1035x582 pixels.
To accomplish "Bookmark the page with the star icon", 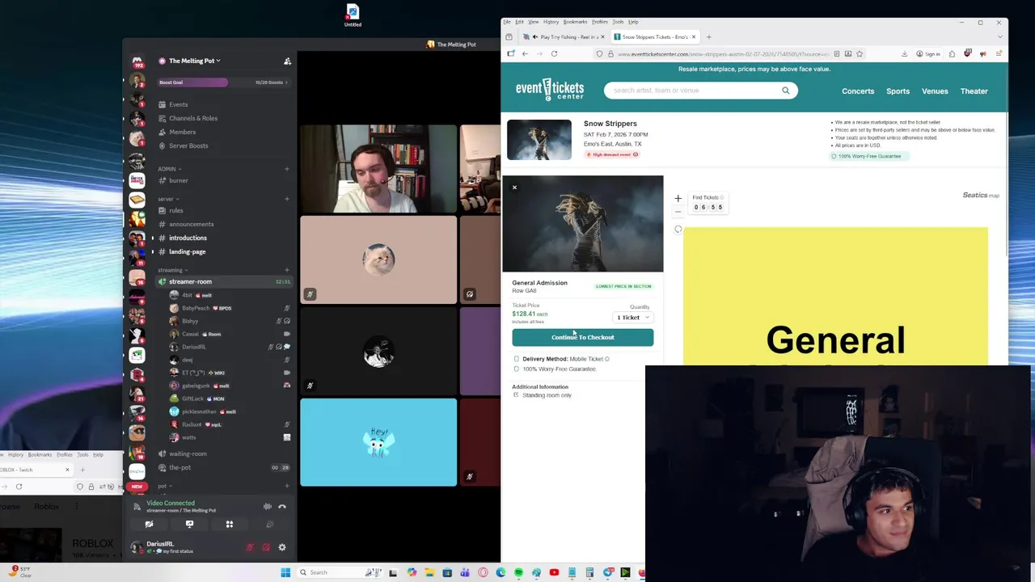I will point(860,53).
